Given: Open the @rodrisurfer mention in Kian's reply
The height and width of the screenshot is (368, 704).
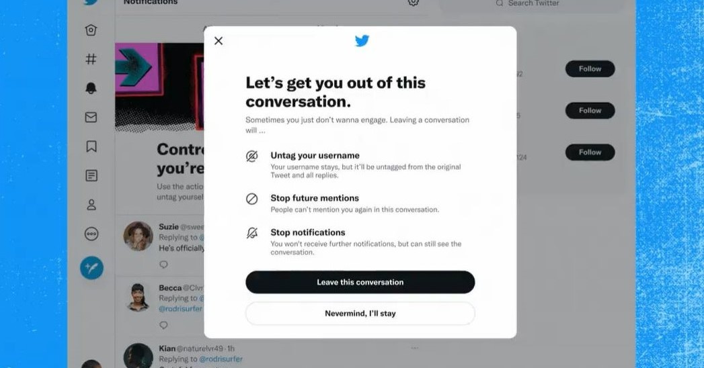Looking at the screenshot, I should [221, 359].
